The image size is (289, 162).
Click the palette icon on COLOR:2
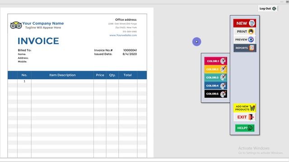pyautogui.click(x=223, y=69)
